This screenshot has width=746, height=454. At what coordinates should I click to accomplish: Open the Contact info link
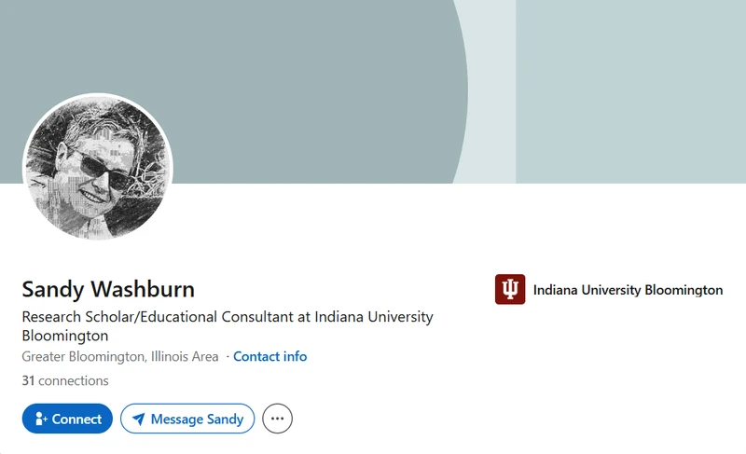pyautogui.click(x=269, y=356)
